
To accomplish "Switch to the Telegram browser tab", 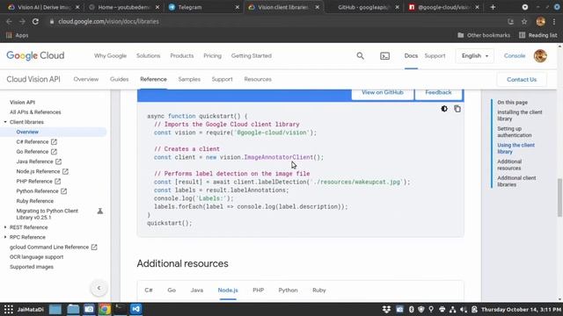I will tap(204, 7).
